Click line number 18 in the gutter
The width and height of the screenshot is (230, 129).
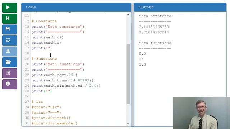point(27,53)
